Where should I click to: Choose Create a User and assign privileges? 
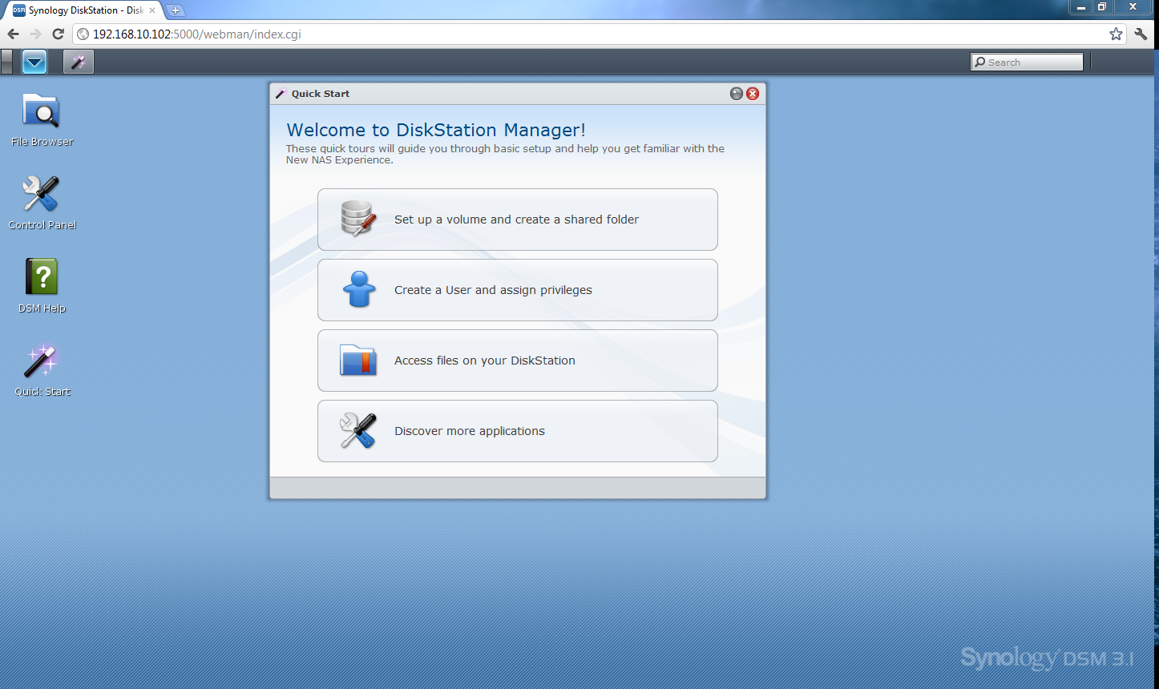coord(517,290)
